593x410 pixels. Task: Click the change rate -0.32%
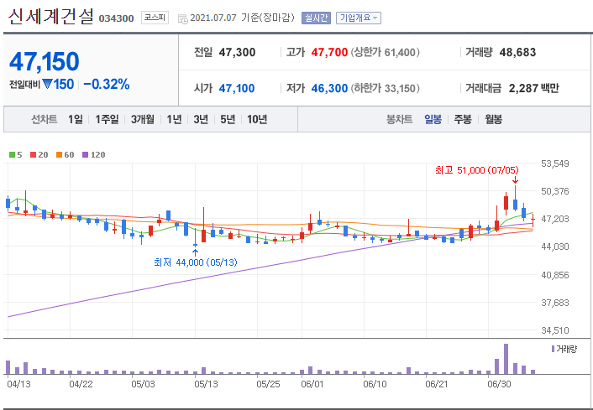pyautogui.click(x=107, y=84)
